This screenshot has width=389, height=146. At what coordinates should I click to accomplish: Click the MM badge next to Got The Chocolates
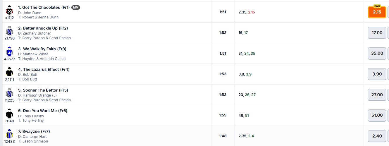(76, 7)
